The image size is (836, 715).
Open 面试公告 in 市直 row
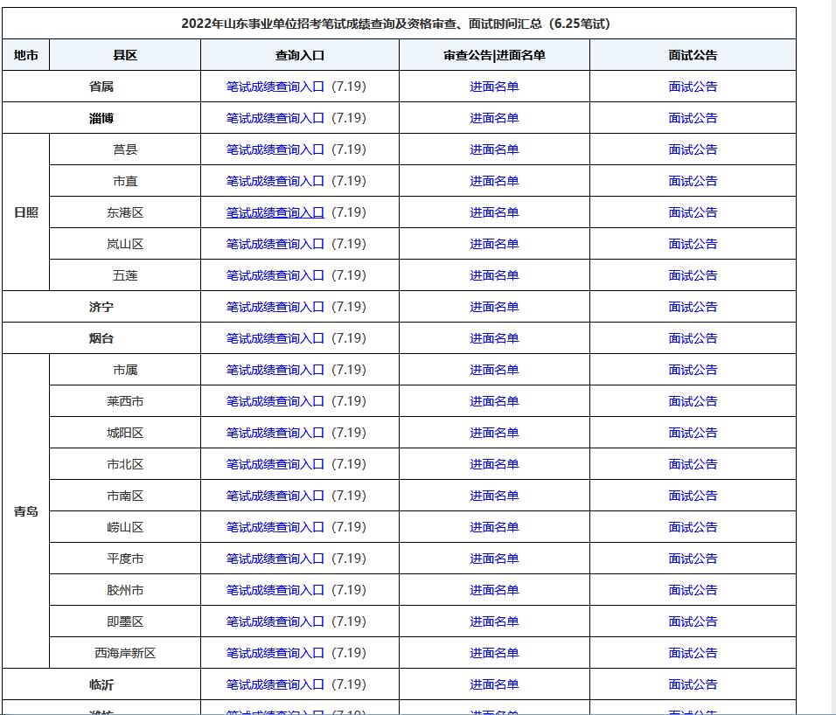pos(693,181)
